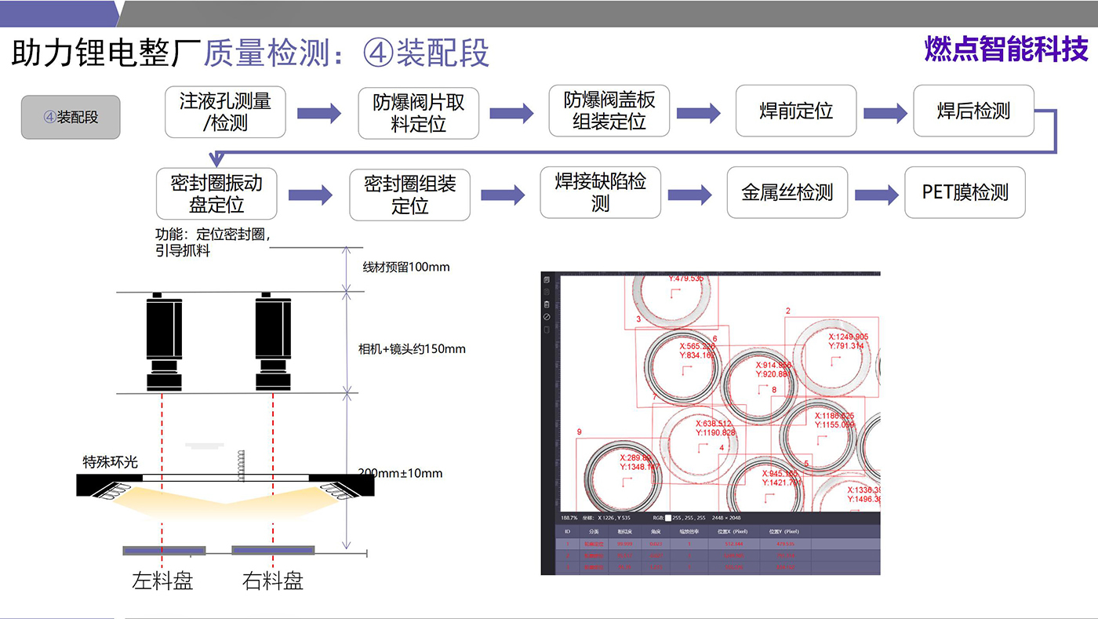The height and width of the screenshot is (619, 1098).
Task: Select the ④装配段 gray stage button
Action: pos(71,118)
